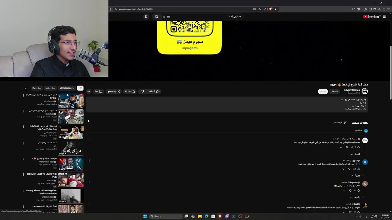Open options menu for Ghostly Kisses video

[x=23, y=191]
